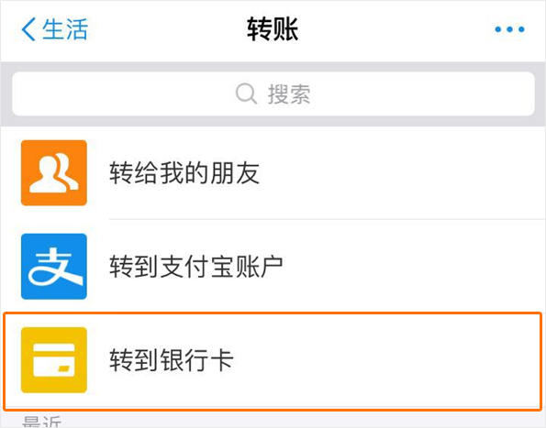Tap empty area of 转给我的朋友 row
Screen dimensions: 546x428
(400, 173)
